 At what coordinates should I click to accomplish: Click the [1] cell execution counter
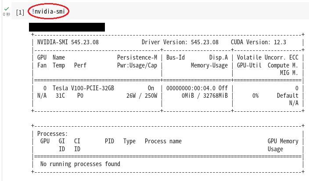(x=20, y=12)
